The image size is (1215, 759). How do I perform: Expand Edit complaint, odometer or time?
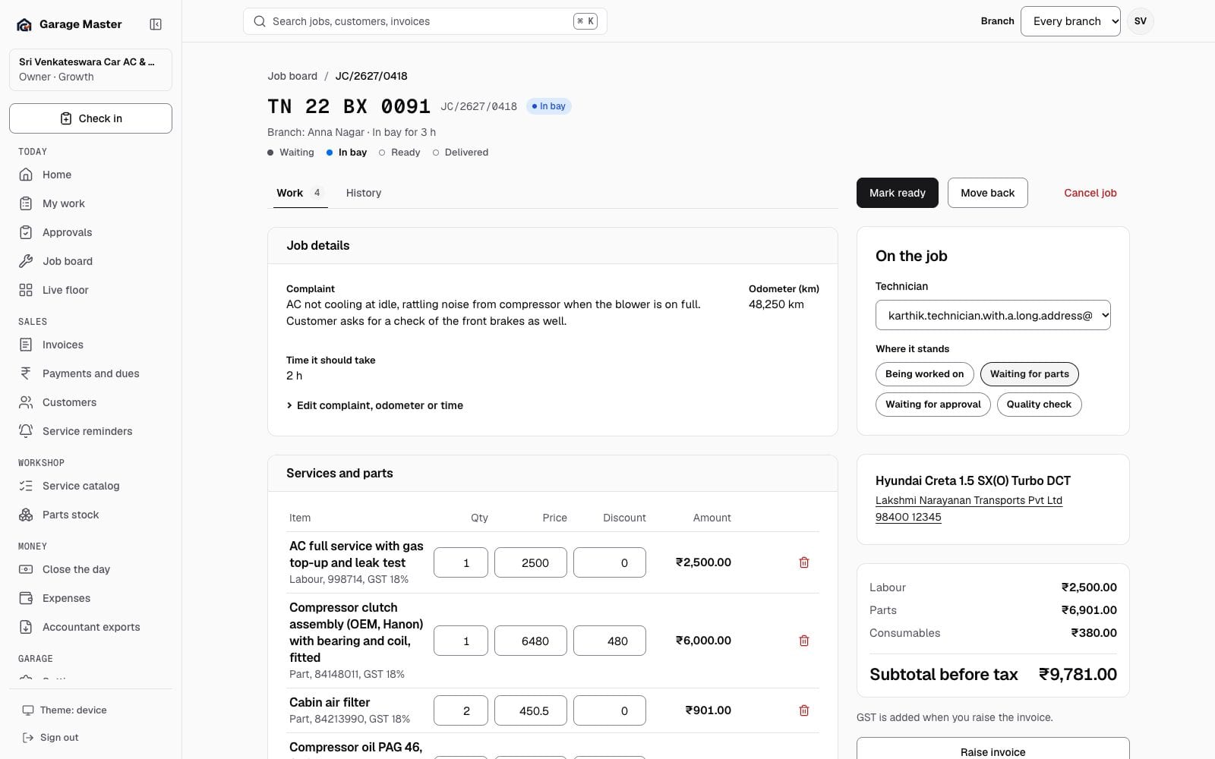click(374, 405)
